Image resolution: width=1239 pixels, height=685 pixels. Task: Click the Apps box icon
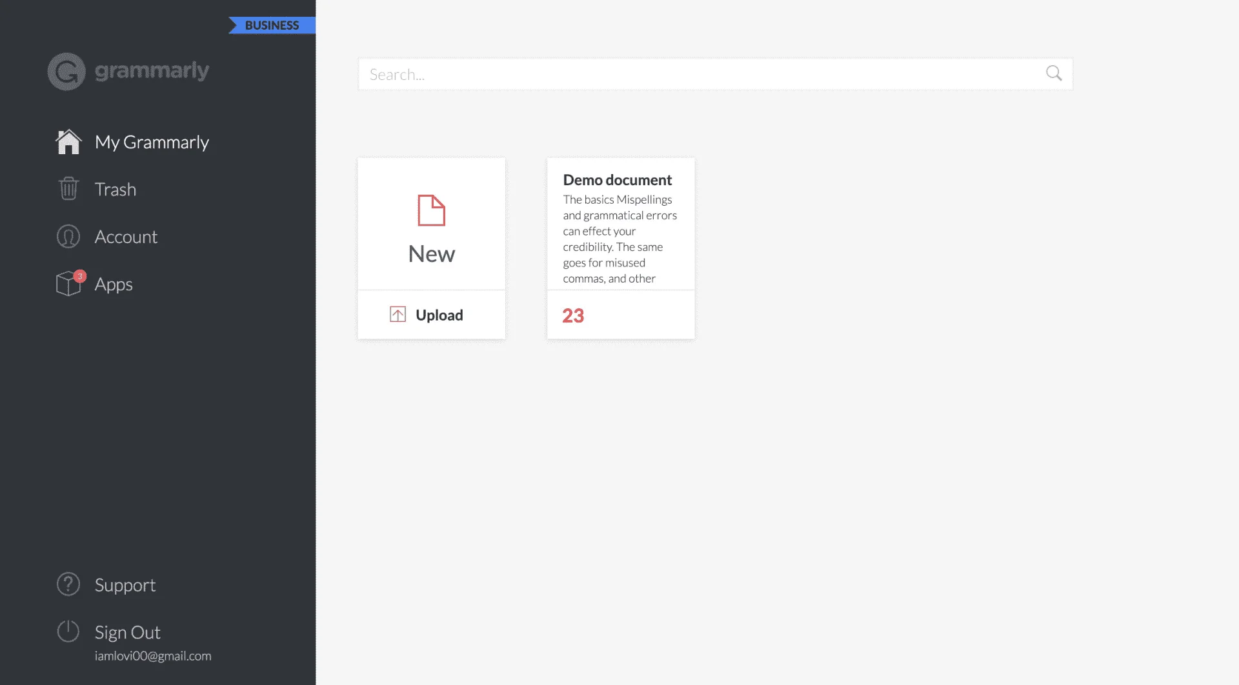(68, 284)
